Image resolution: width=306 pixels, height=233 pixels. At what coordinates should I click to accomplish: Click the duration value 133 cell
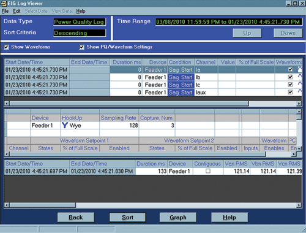tap(151, 171)
